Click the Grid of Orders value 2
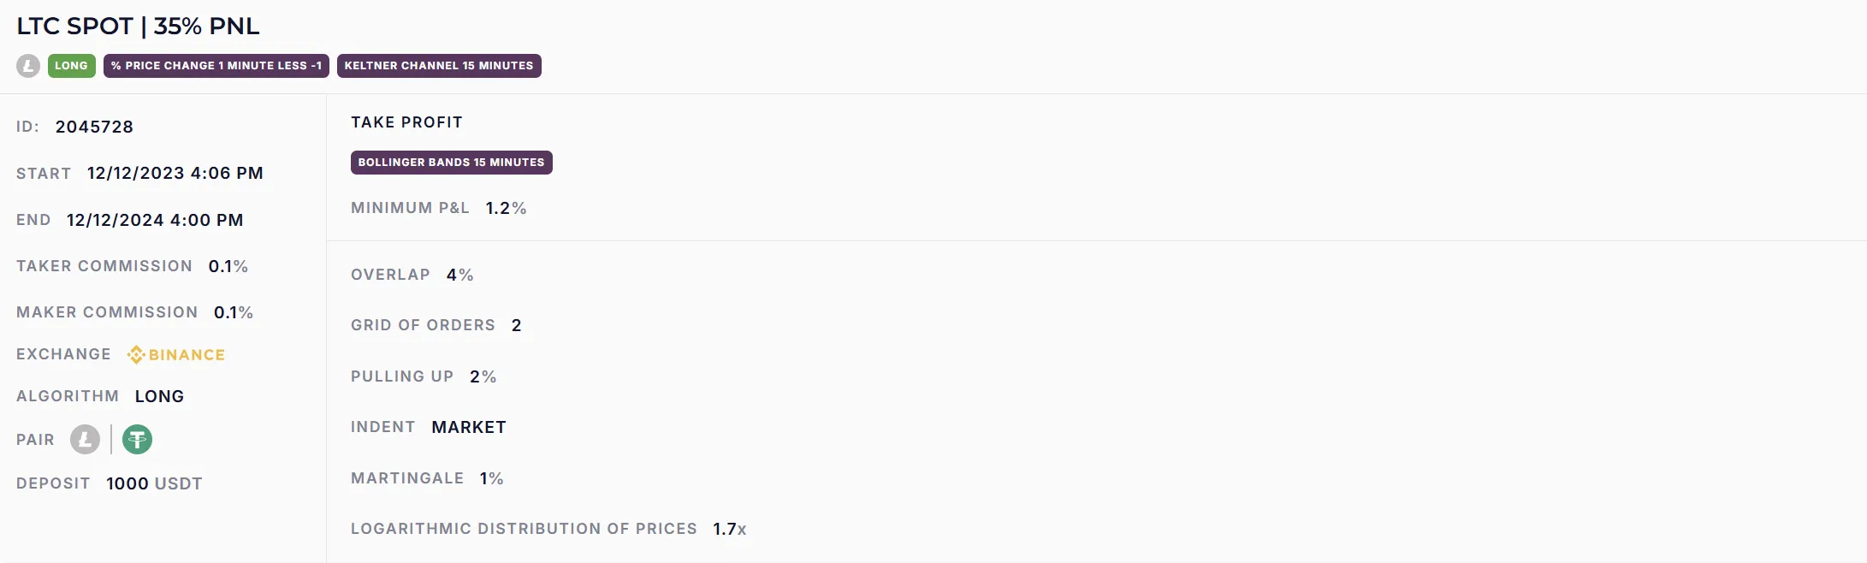1867x563 pixels. click(516, 326)
